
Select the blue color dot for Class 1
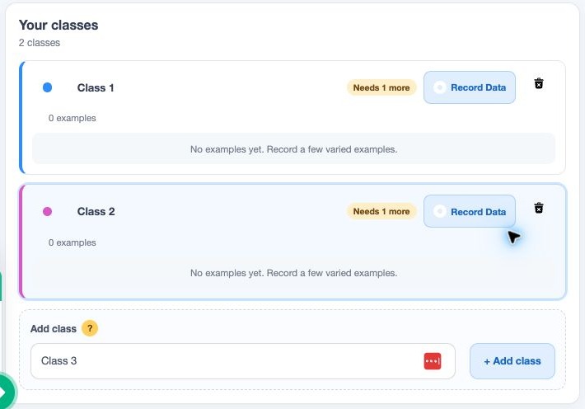click(x=48, y=87)
